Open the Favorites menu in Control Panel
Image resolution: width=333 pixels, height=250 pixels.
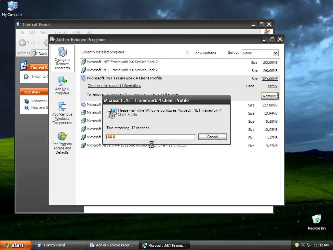pos(60,32)
